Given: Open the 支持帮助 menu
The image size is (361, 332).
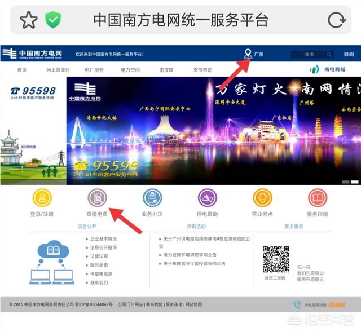Looking at the screenshot, I should pos(202,70).
